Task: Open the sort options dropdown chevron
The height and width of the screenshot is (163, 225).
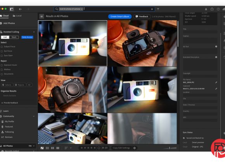Action: (x=71, y=148)
